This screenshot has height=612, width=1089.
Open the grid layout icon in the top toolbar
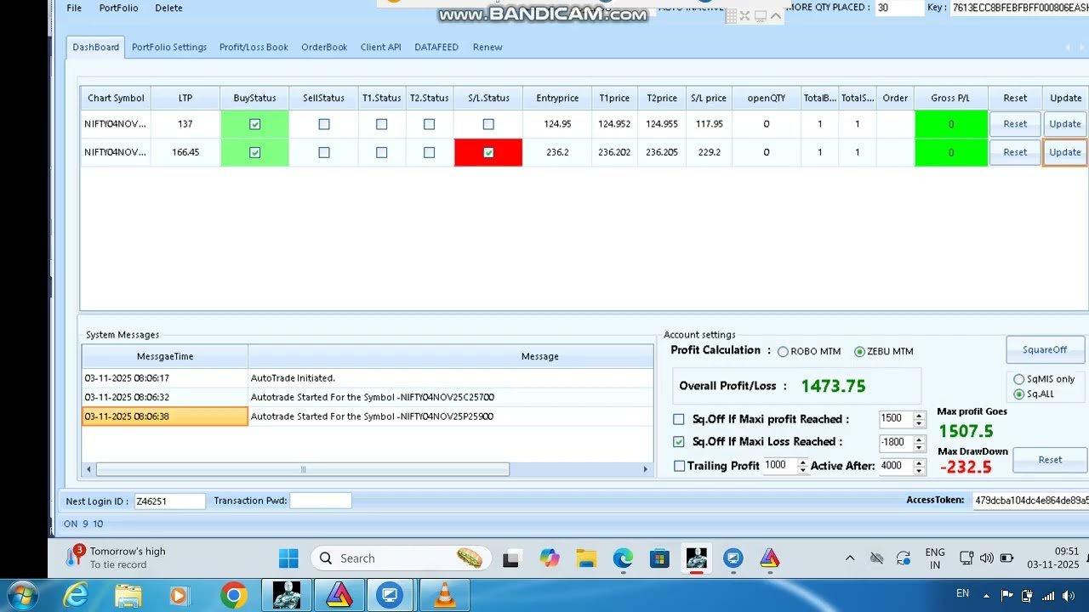[x=729, y=15]
